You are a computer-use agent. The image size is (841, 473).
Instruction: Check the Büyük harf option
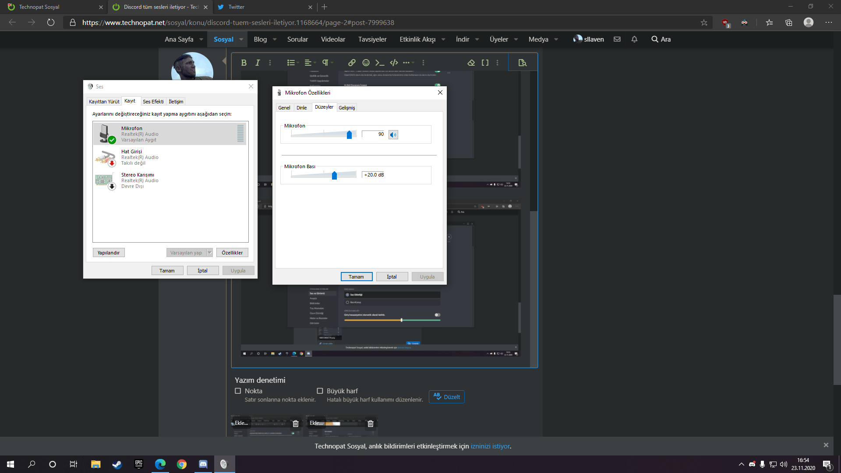(320, 391)
